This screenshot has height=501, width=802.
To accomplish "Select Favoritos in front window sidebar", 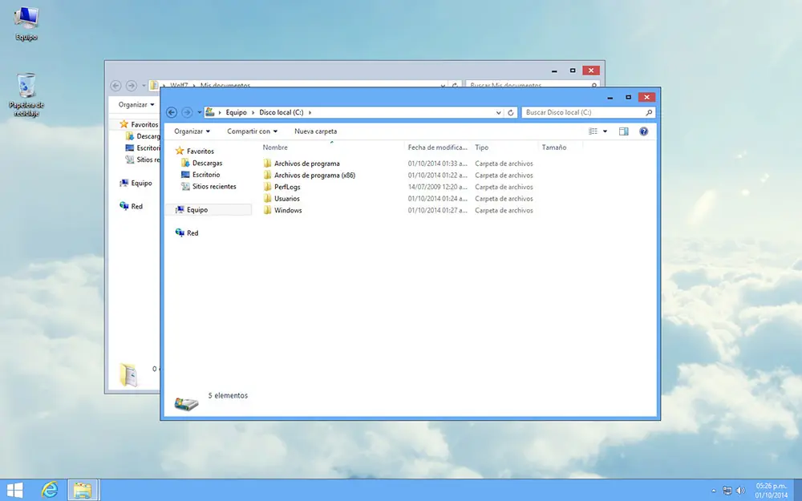I will pos(195,152).
